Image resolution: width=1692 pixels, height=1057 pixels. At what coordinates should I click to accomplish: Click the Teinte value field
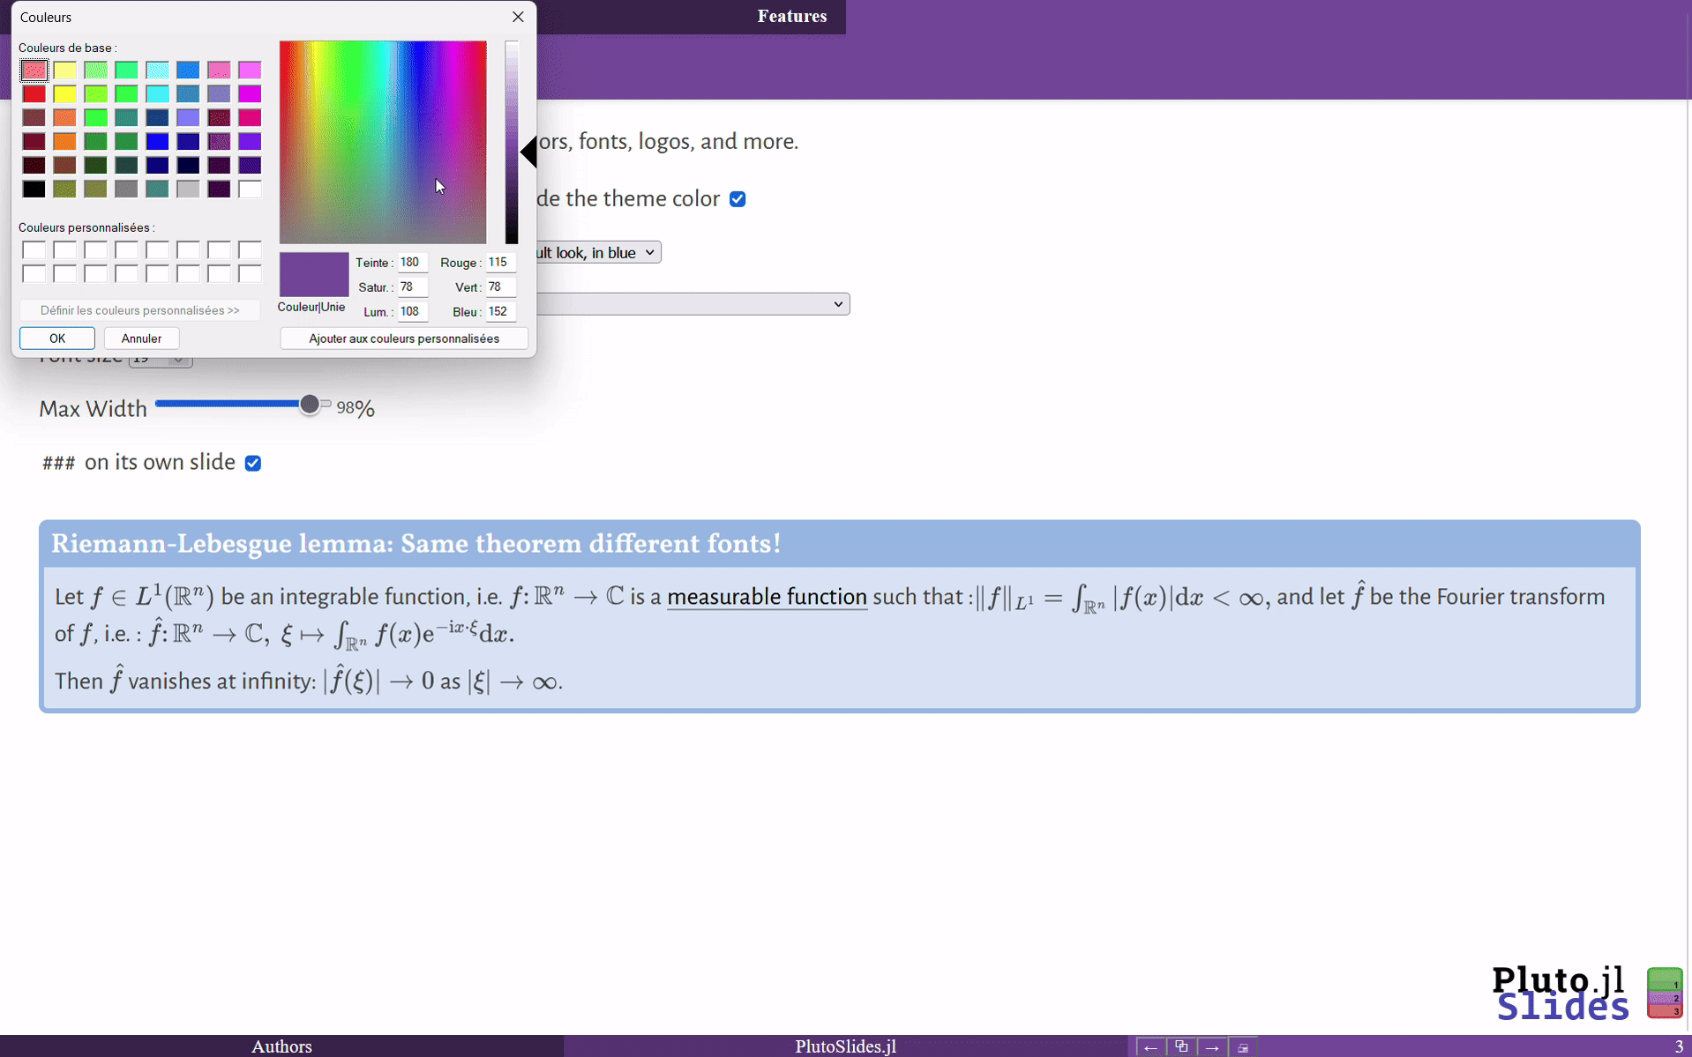coord(413,263)
